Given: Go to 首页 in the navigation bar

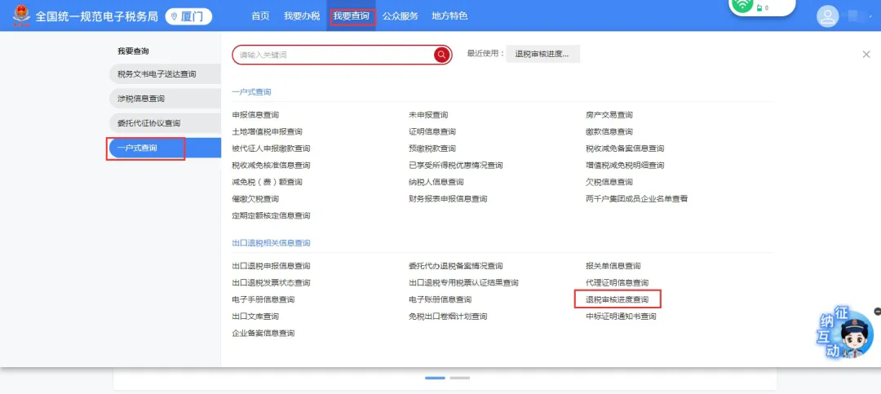Looking at the screenshot, I should coord(260,16).
